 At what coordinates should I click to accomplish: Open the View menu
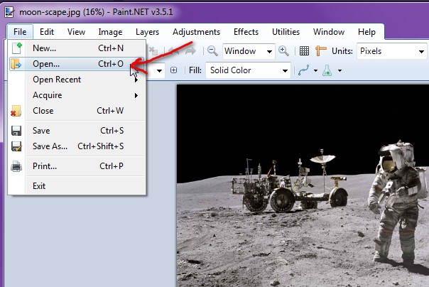click(x=76, y=32)
